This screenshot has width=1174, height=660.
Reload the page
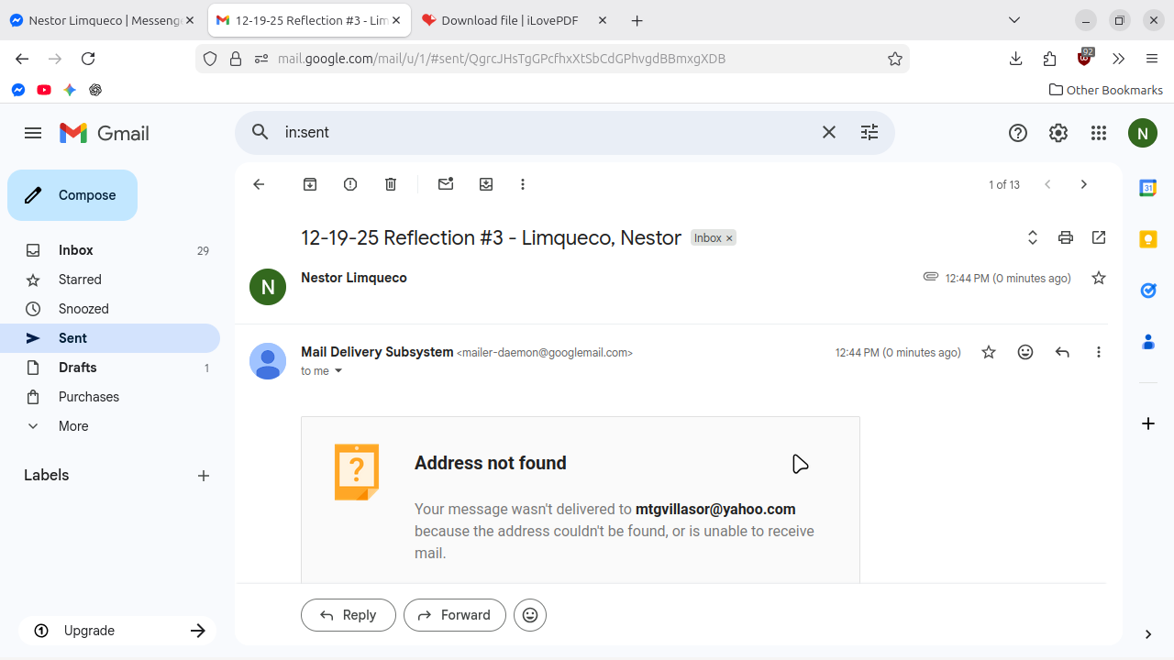(x=88, y=59)
